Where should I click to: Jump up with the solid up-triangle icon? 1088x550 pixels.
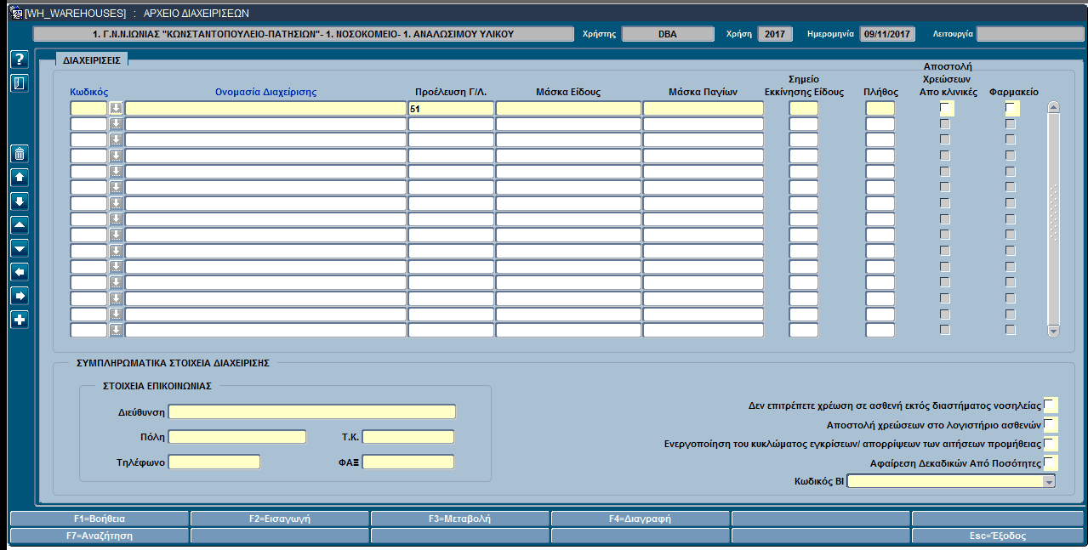click(x=20, y=224)
